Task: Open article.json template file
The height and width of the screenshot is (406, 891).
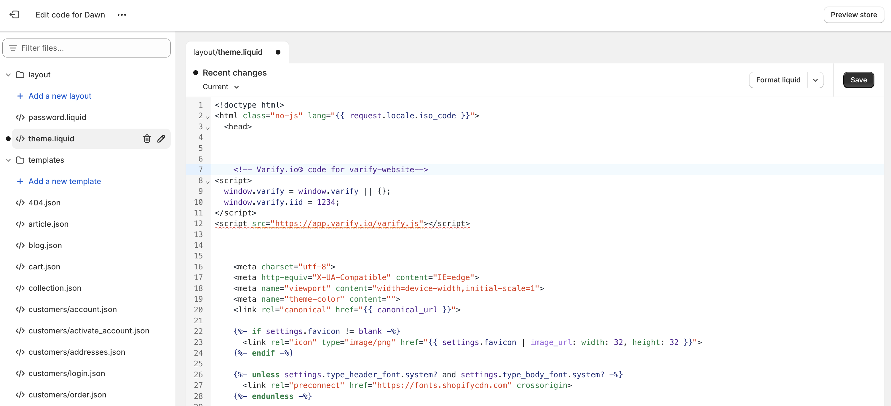Action: click(48, 224)
